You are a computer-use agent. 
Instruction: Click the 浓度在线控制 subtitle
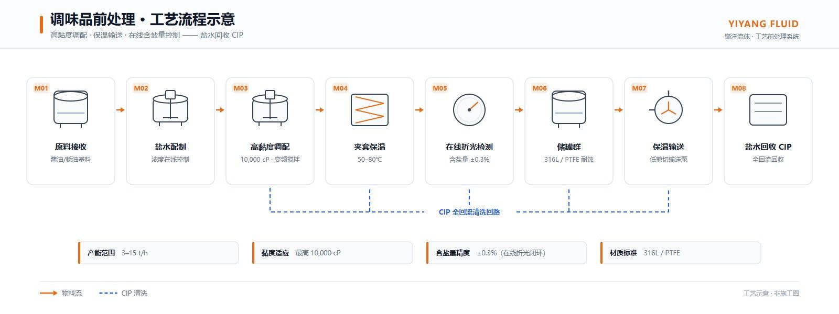pyautogui.click(x=170, y=160)
